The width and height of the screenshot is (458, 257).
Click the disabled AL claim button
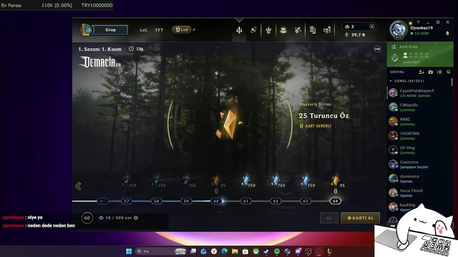click(x=329, y=218)
